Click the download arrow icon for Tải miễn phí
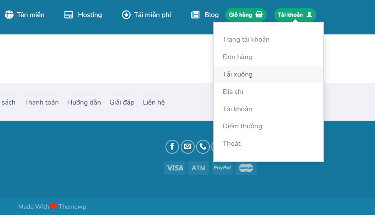The height and width of the screenshot is (215, 375). click(126, 15)
